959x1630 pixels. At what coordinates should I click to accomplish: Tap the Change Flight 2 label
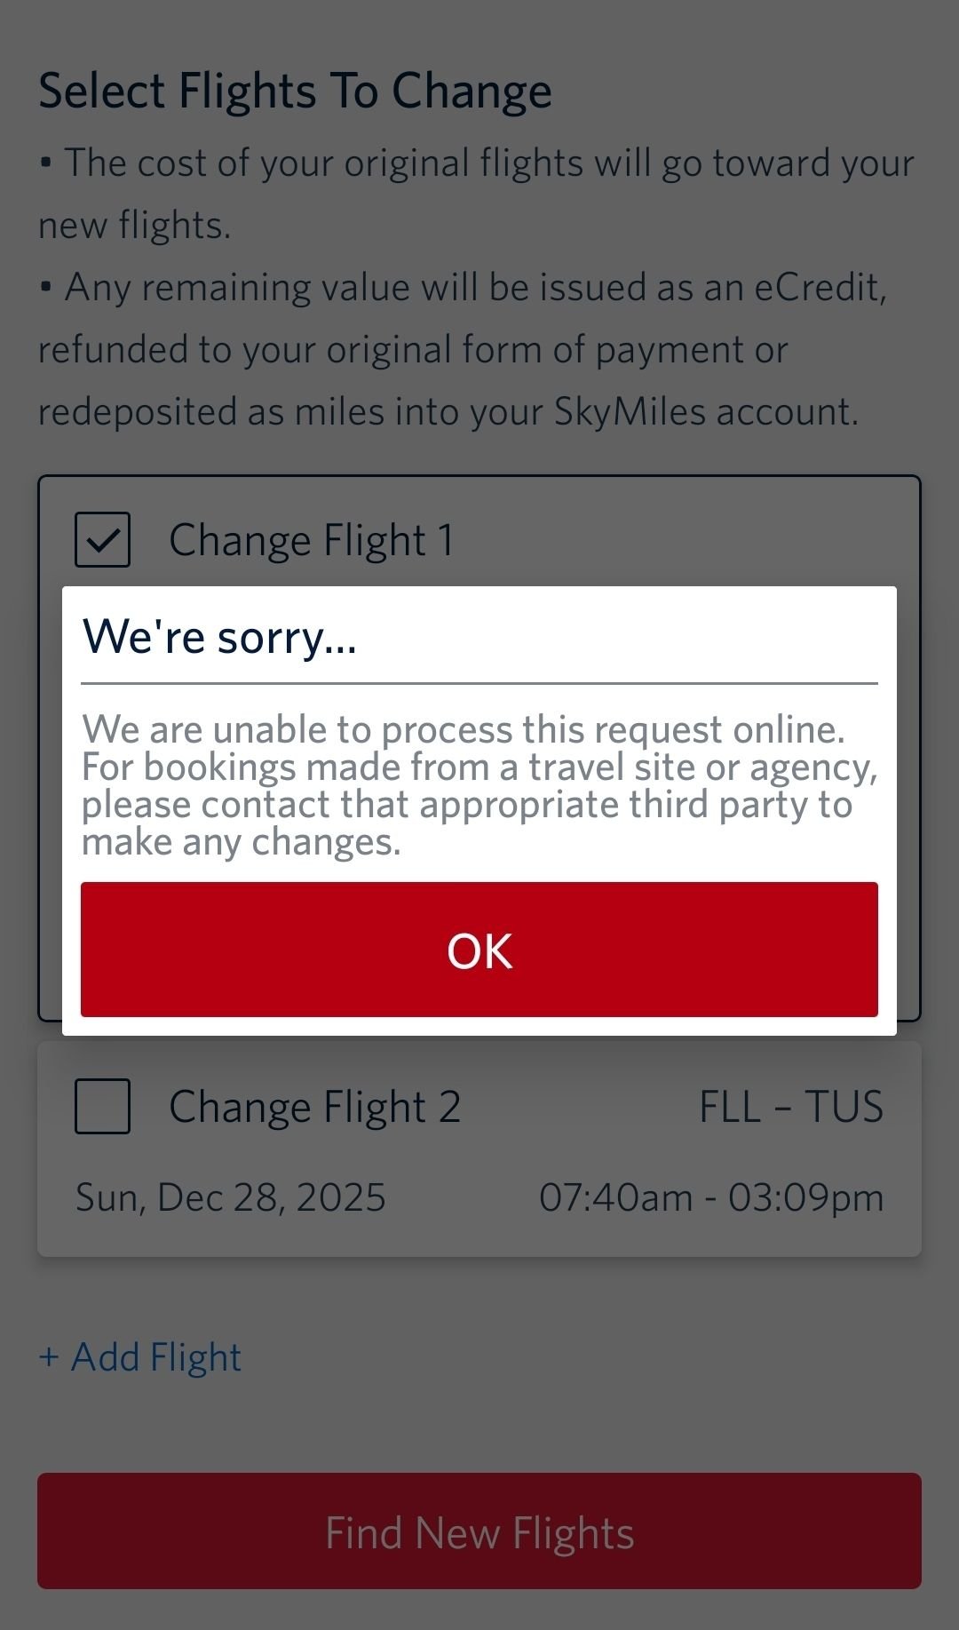tap(314, 1107)
